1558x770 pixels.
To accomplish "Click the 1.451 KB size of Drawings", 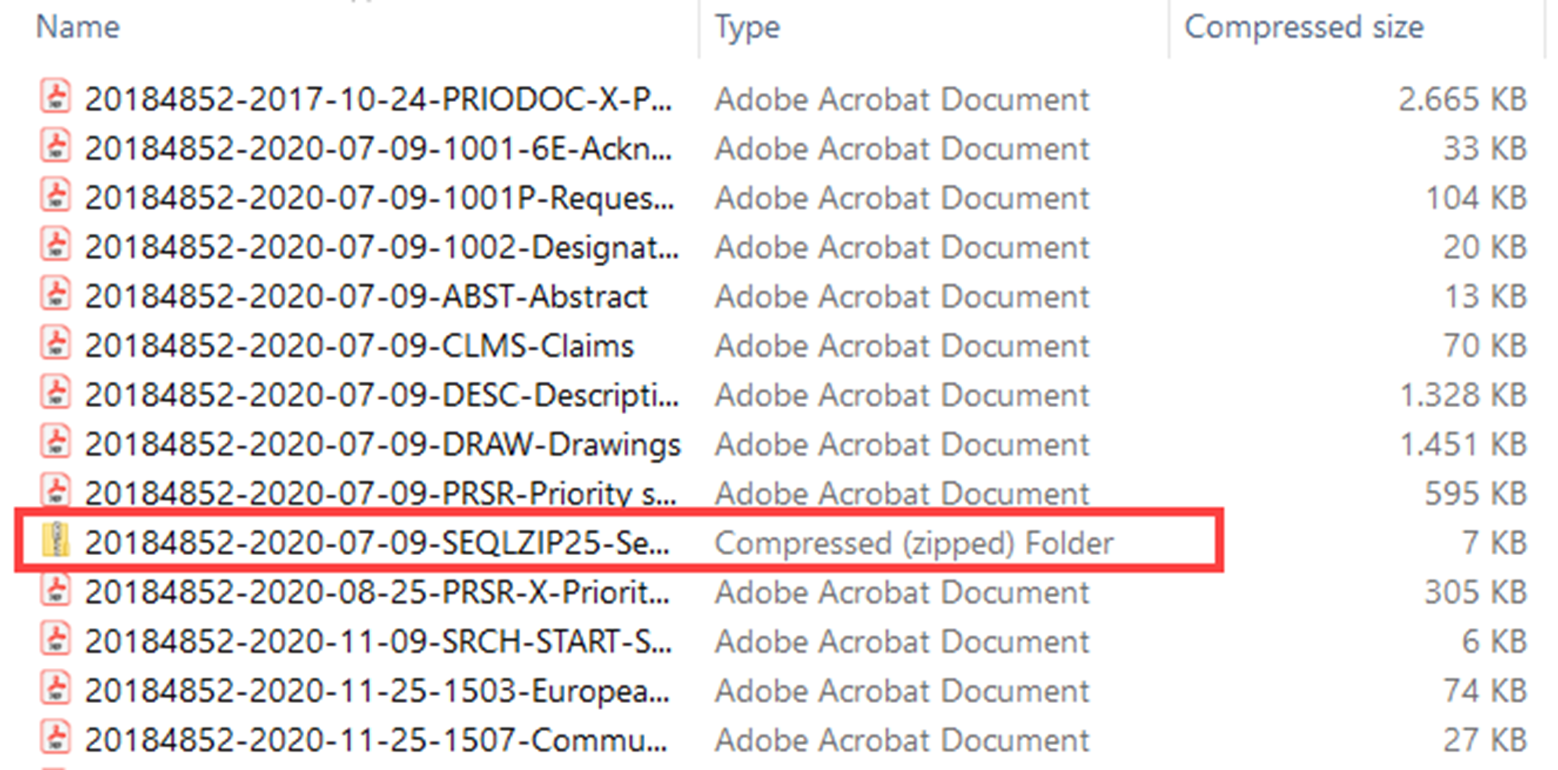I will pyautogui.click(x=1462, y=445).
